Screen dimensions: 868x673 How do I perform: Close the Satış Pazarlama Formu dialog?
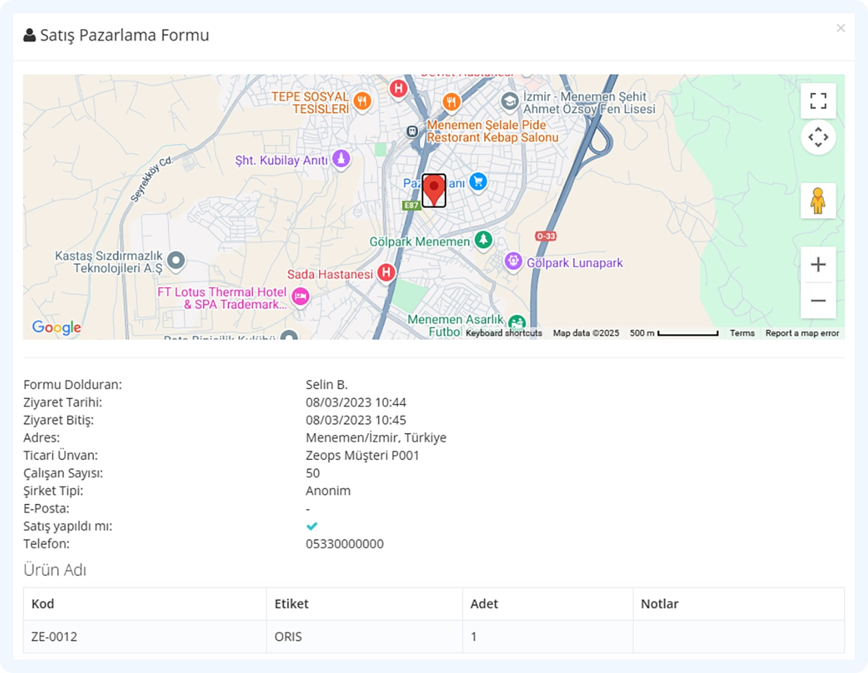pos(841,28)
